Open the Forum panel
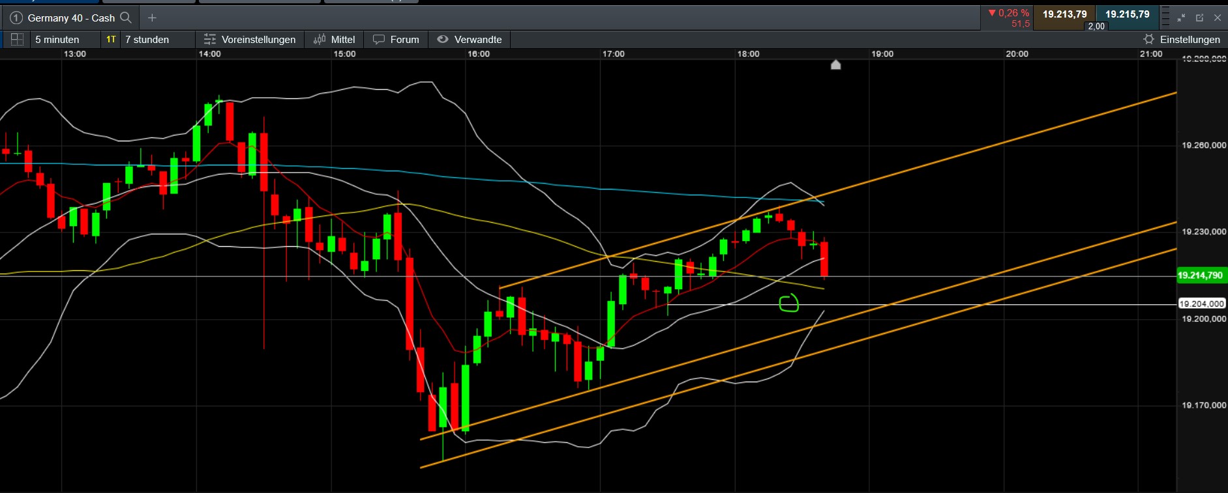Viewport: 1228px width, 493px height. click(396, 40)
